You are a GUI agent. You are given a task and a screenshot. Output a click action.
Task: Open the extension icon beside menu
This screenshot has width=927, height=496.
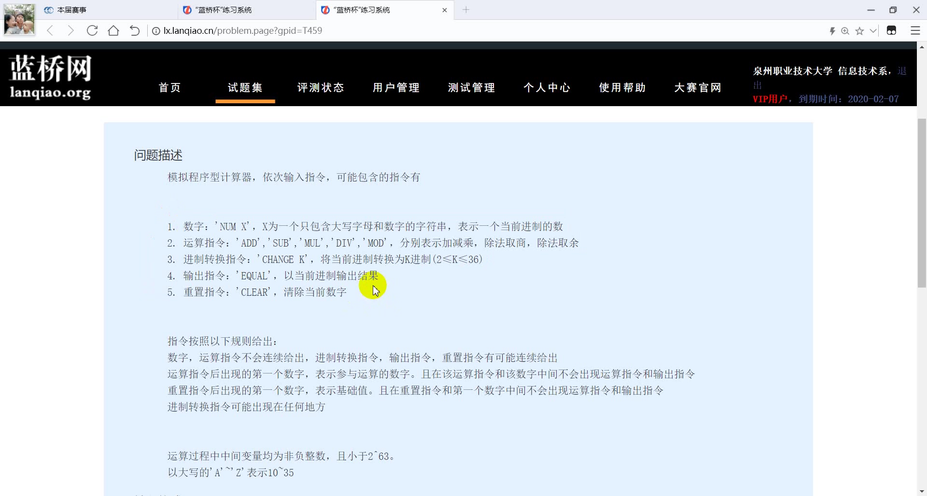tap(892, 31)
